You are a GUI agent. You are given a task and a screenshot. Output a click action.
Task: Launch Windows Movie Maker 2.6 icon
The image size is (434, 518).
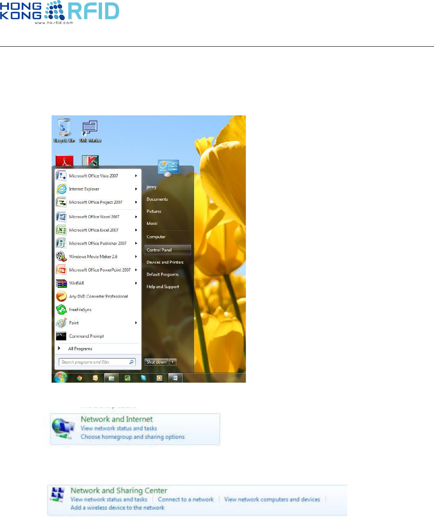pos(61,257)
